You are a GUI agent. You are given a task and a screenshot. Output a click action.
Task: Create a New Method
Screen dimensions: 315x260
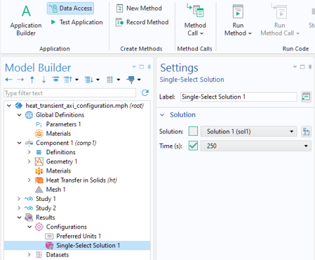139,9
